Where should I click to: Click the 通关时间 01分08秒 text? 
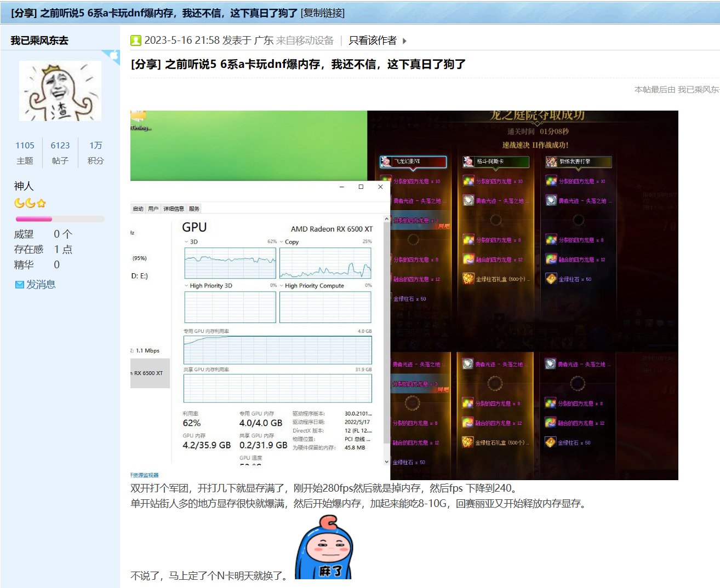538,131
